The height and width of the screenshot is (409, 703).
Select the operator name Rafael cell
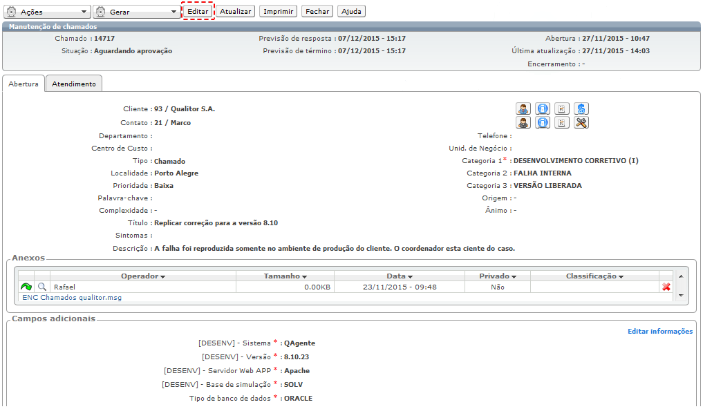coord(143,287)
